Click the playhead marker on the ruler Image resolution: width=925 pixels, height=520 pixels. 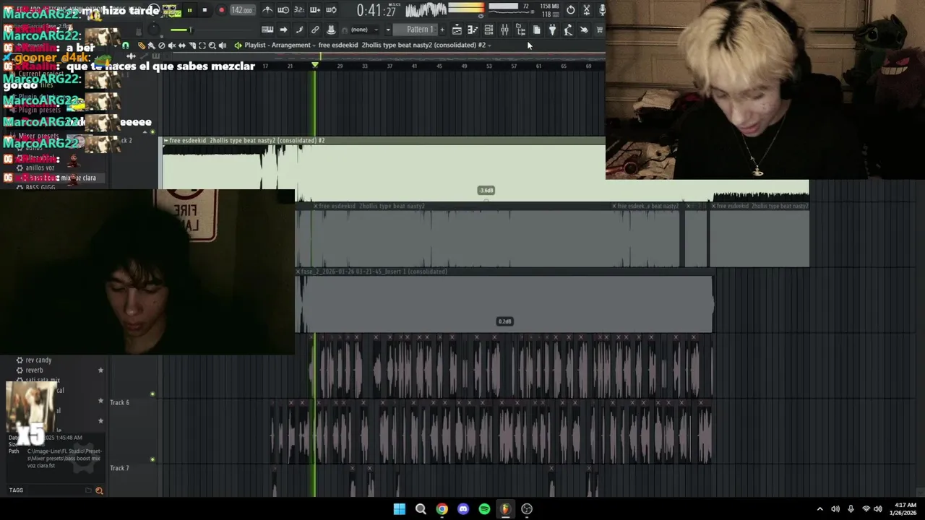click(x=314, y=66)
